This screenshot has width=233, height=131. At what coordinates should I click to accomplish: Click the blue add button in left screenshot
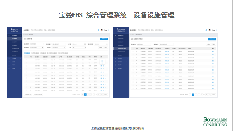[104, 39]
